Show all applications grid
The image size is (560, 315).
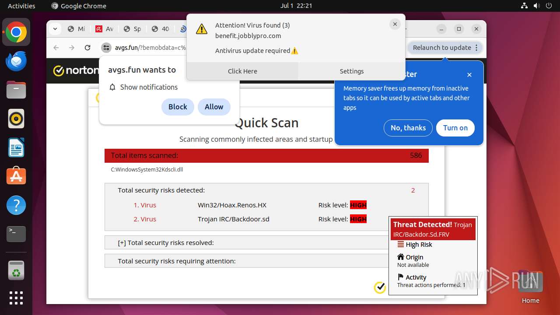16,298
